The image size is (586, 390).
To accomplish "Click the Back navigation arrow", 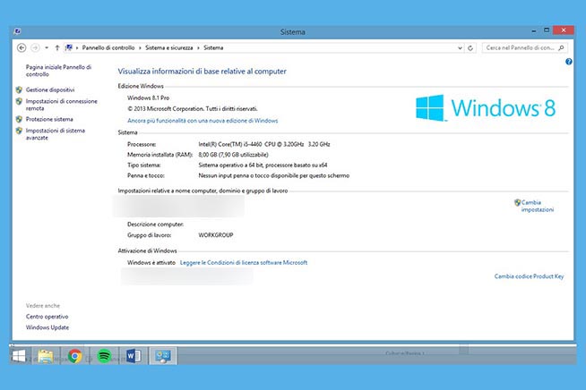I will pos(22,47).
